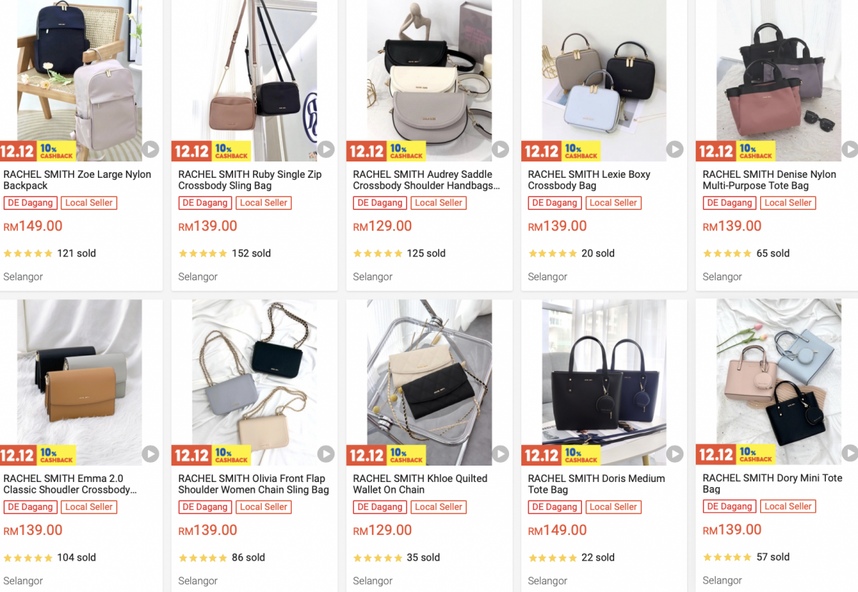Image resolution: width=858 pixels, height=592 pixels.
Task: Play video on Khloe Quilted Wallet listing
Action: (500, 453)
